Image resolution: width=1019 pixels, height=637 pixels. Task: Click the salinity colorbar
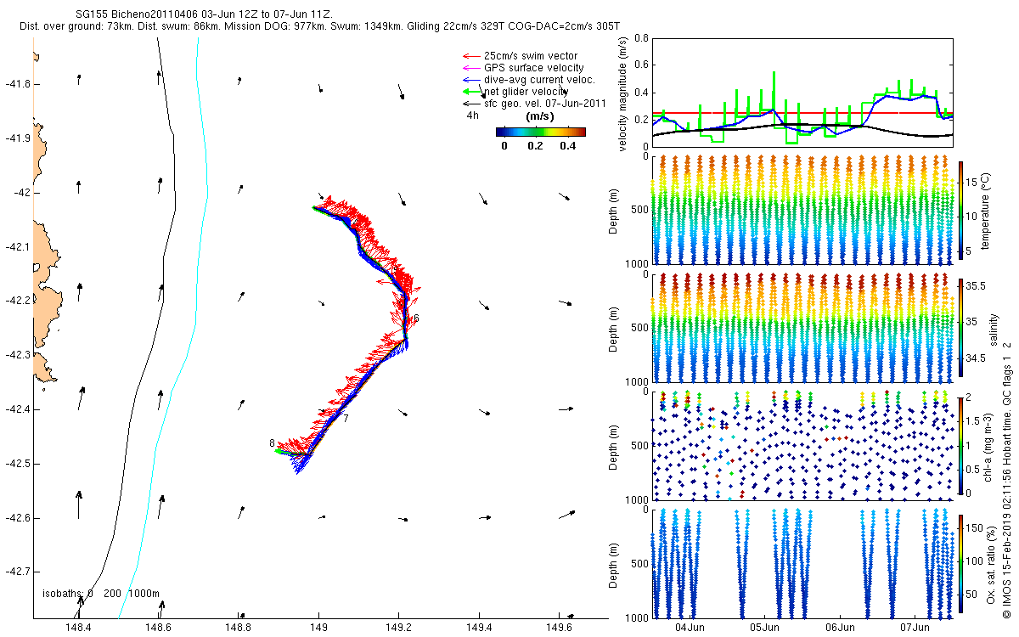click(960, 327)
